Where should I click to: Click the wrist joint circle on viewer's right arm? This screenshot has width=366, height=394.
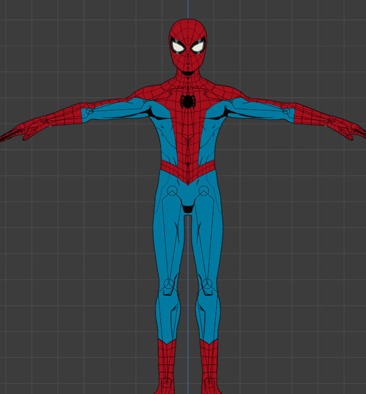[331, 121]
